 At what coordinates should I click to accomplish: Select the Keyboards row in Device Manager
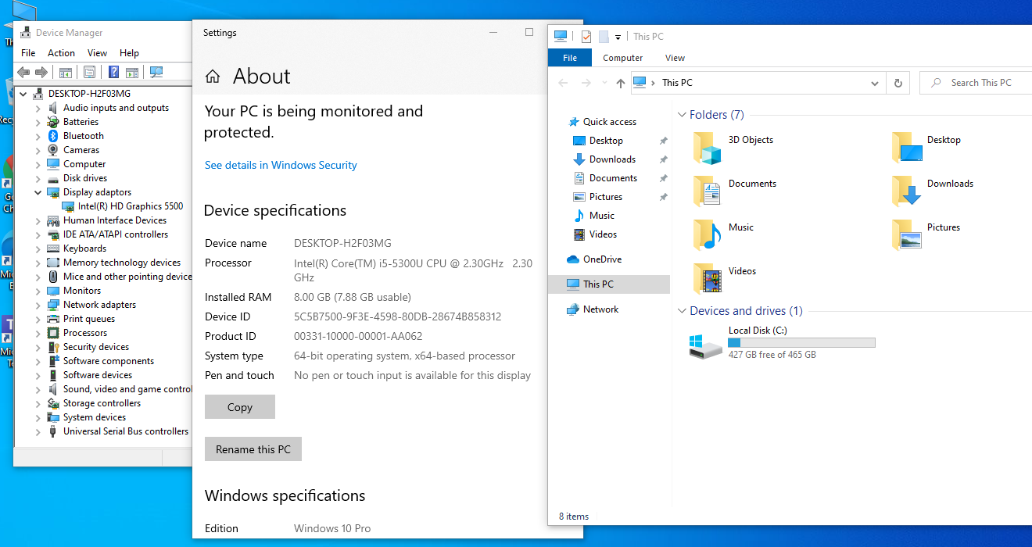click(84, 248)
